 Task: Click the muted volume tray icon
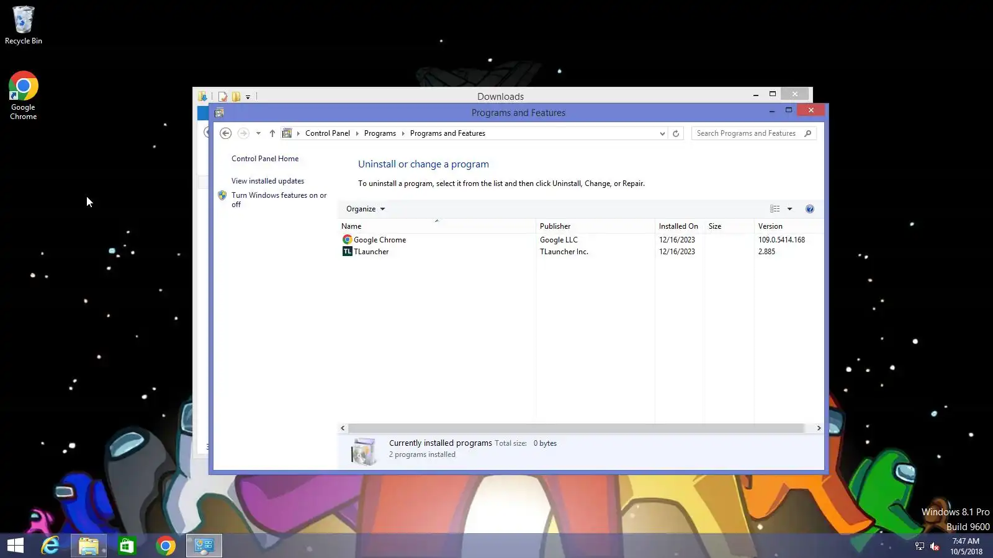pyautogui.click(x=935, y=546)
